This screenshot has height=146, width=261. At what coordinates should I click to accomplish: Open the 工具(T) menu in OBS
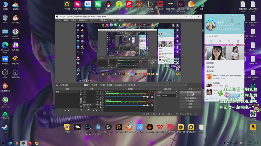(x=114, y=20)
